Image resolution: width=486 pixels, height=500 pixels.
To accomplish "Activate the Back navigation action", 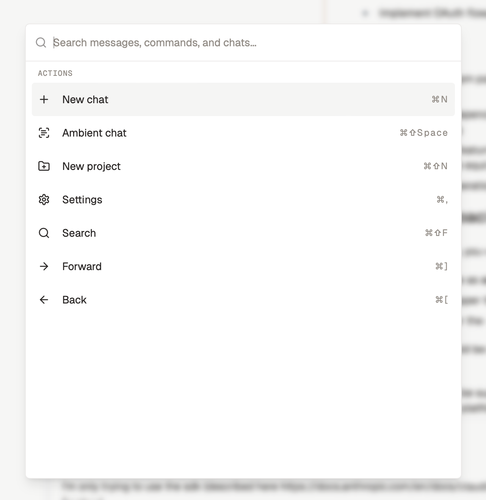I will click(x=74, y=300).
